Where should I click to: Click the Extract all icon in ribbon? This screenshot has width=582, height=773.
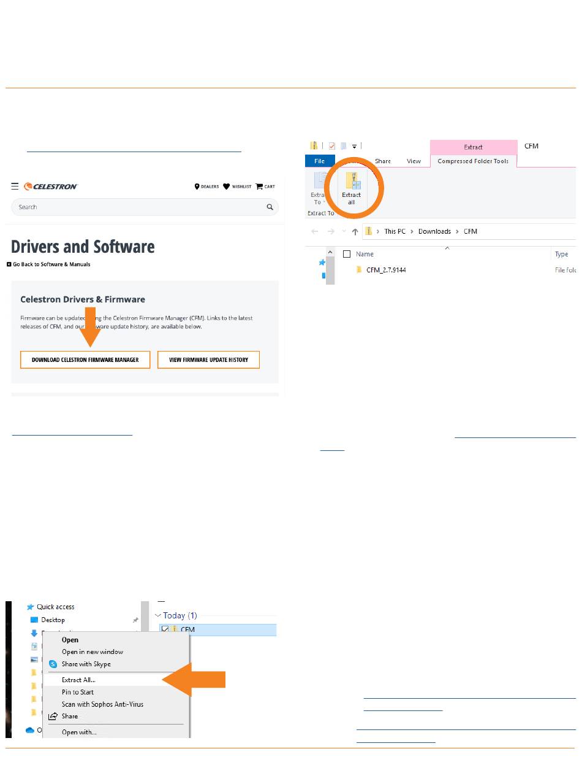click(x=352, y=188)
